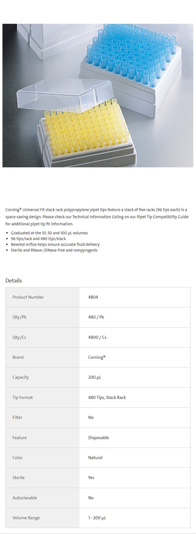Click the Qty./Pk row label
The image size is (196, 534).
pos(19,317)
